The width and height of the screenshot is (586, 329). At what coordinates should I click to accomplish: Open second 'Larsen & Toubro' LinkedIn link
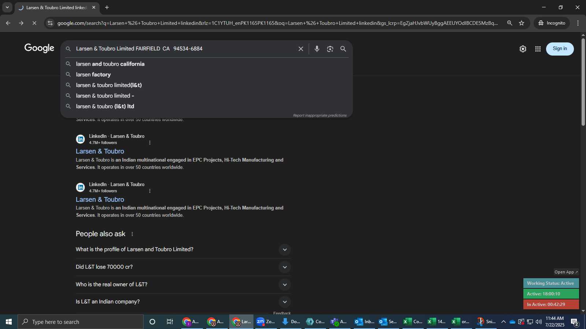tap(100, 200)
